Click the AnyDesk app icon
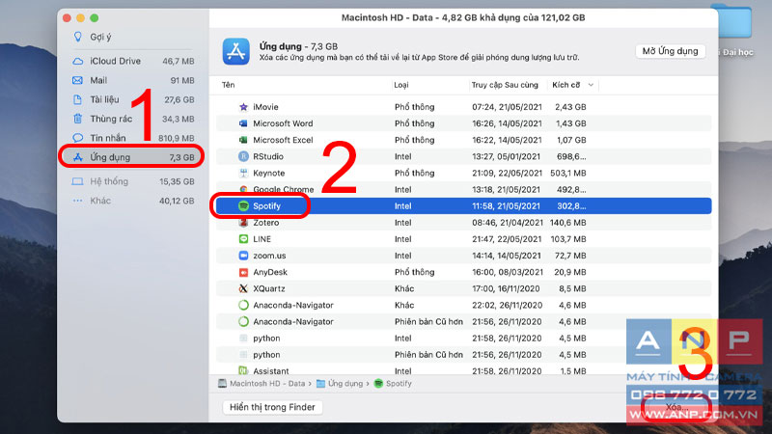772x434 pixels. pos(243,272)
